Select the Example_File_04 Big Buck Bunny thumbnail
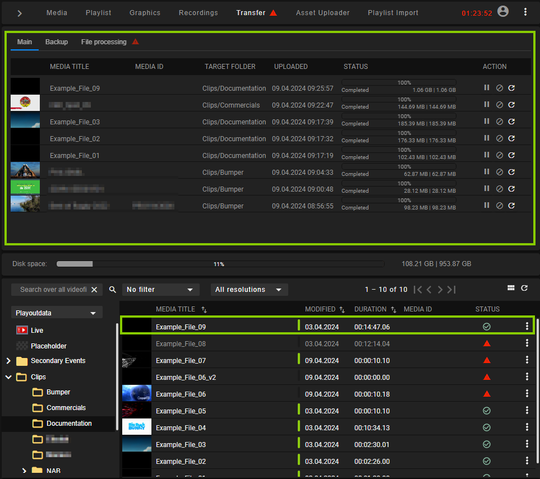Viewport: 540px width, 479px height. tap(136, 427)
